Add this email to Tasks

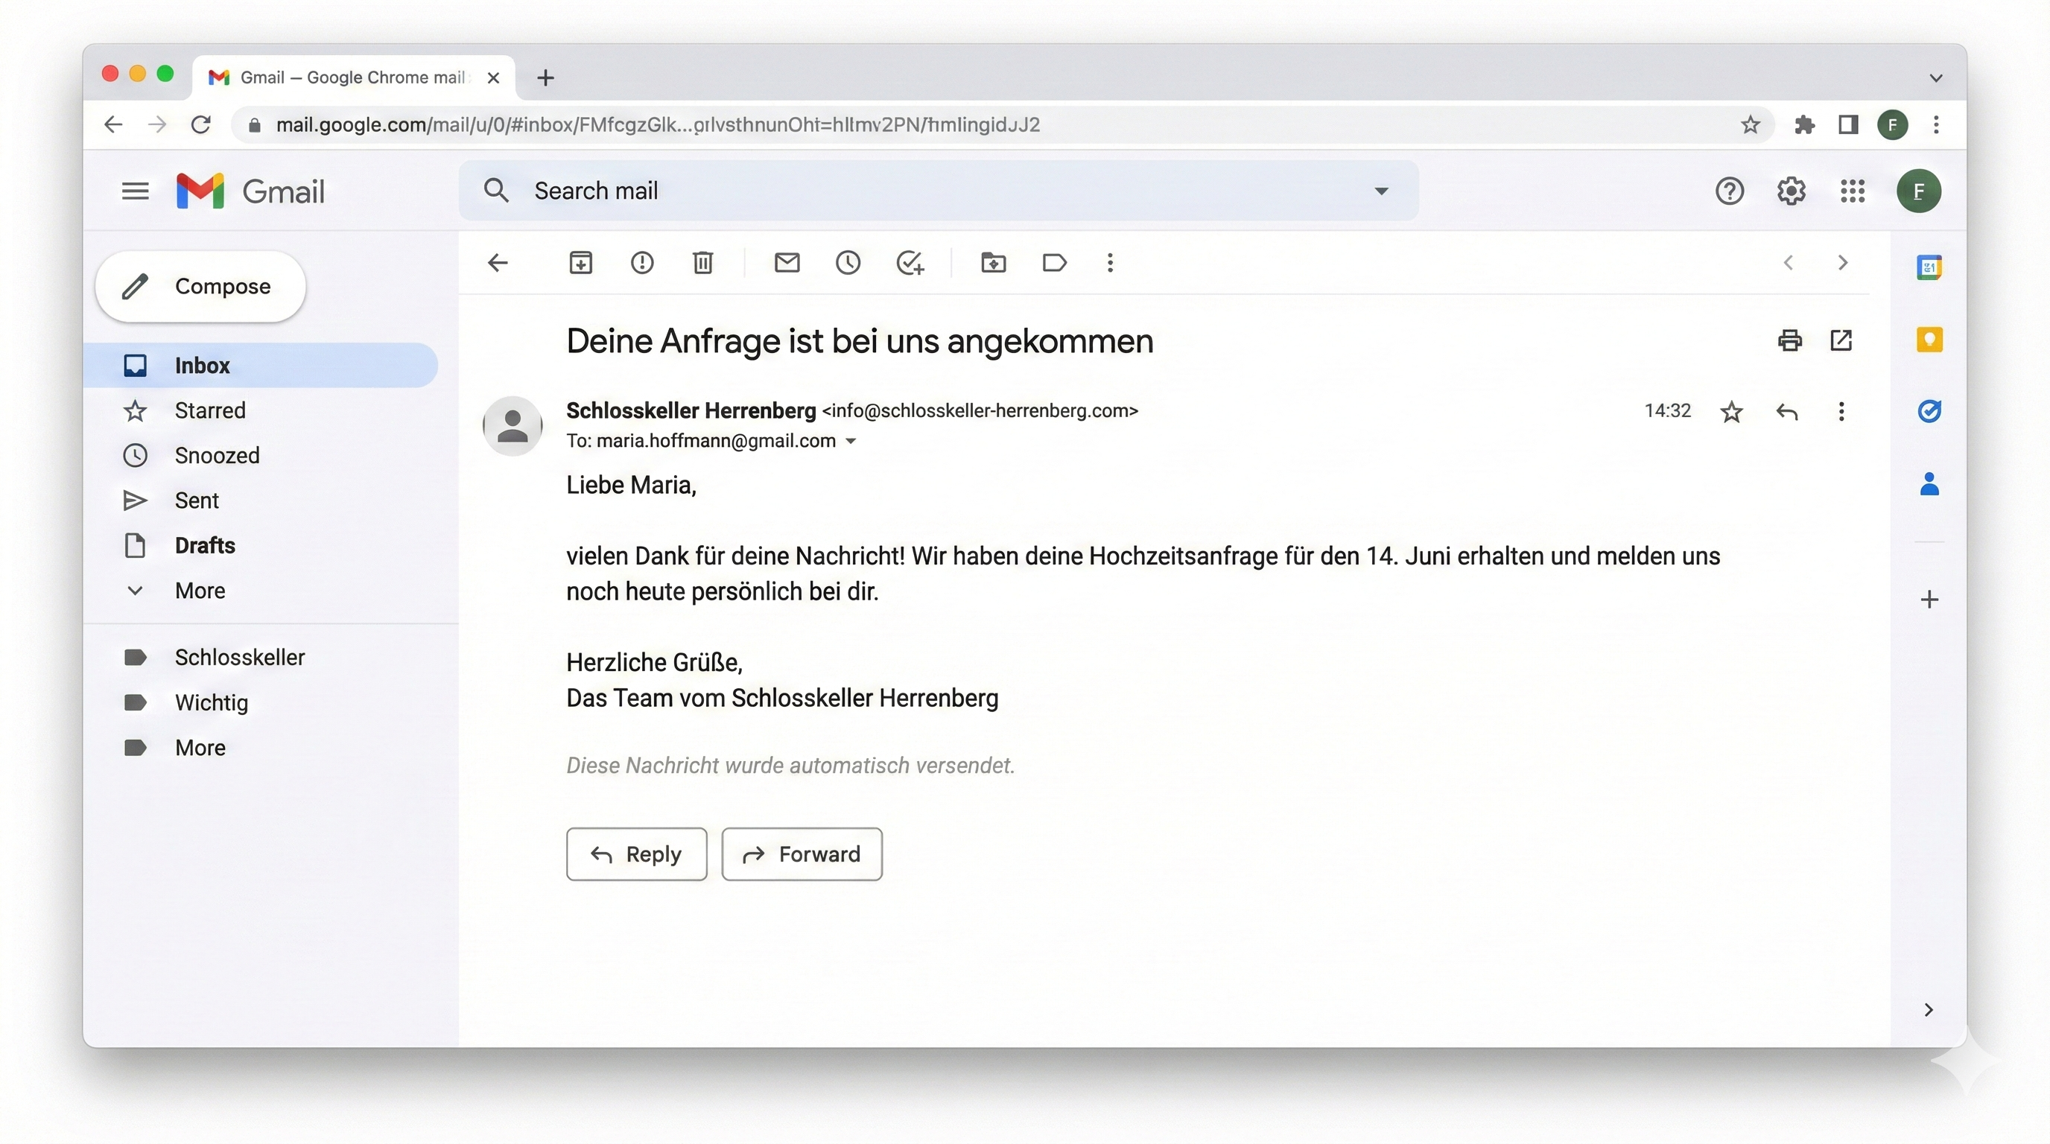910,262
